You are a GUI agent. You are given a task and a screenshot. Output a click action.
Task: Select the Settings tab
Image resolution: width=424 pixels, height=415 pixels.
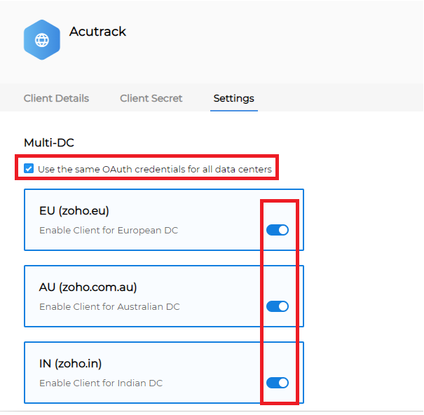(233, 98)
